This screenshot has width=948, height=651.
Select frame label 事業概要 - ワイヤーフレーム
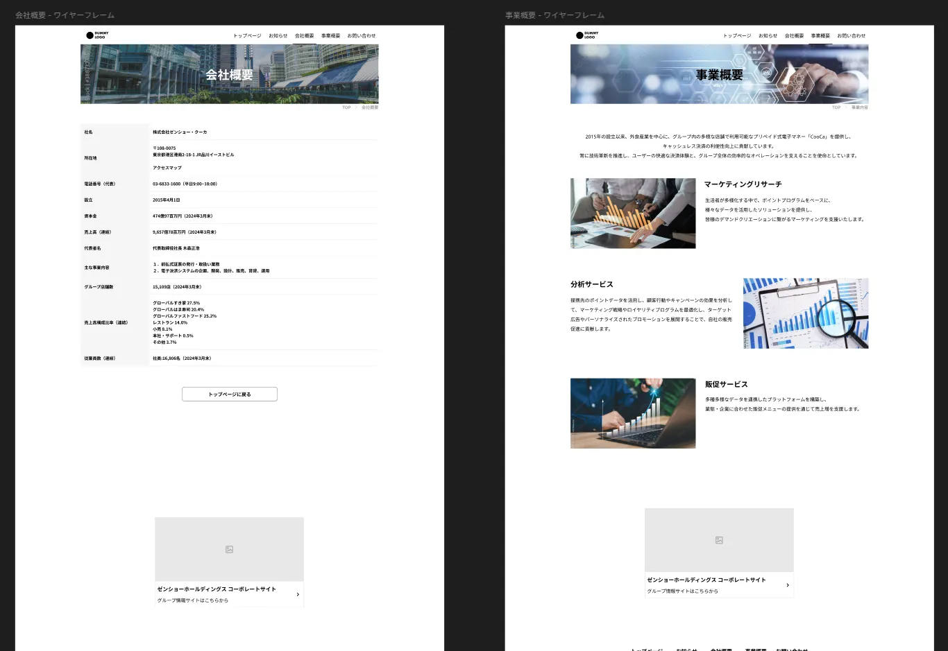(x=555, y=15)
